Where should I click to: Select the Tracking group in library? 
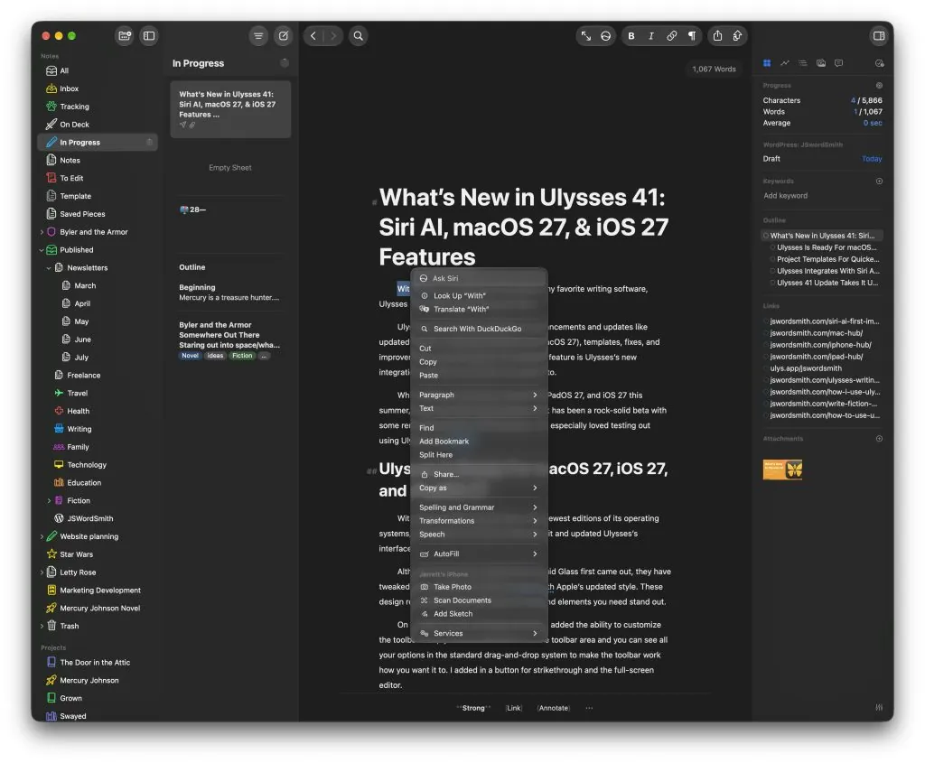(98, 107)
